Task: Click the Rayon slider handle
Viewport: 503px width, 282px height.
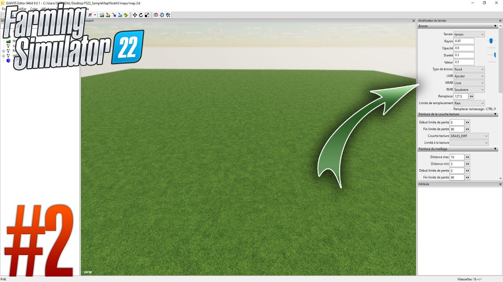Action: [x=491, y=41]
